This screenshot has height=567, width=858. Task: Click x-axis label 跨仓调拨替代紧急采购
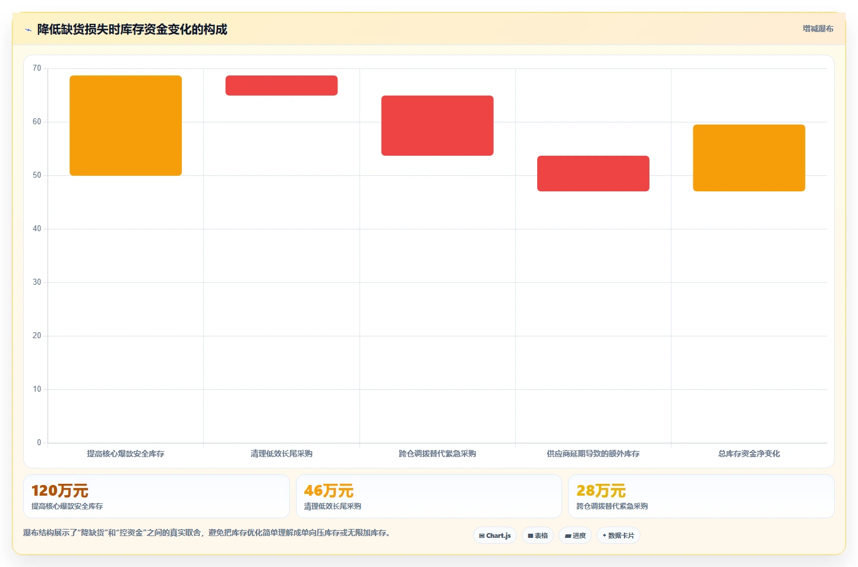[x=437, y=453]
